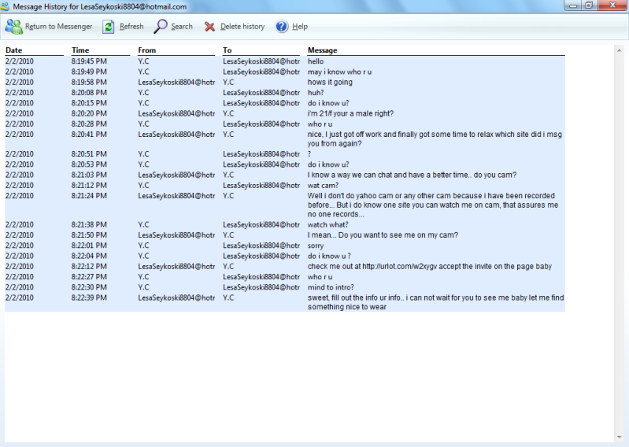The image size is (629, 447).
Task: Click the blue question mark Help icon
Action: coord(282,27)
